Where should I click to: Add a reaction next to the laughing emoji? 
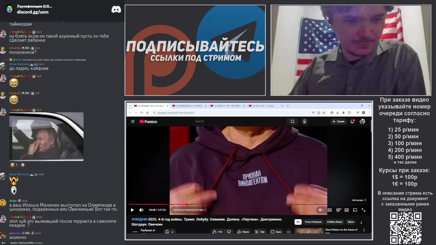click(x=23, y=165)
